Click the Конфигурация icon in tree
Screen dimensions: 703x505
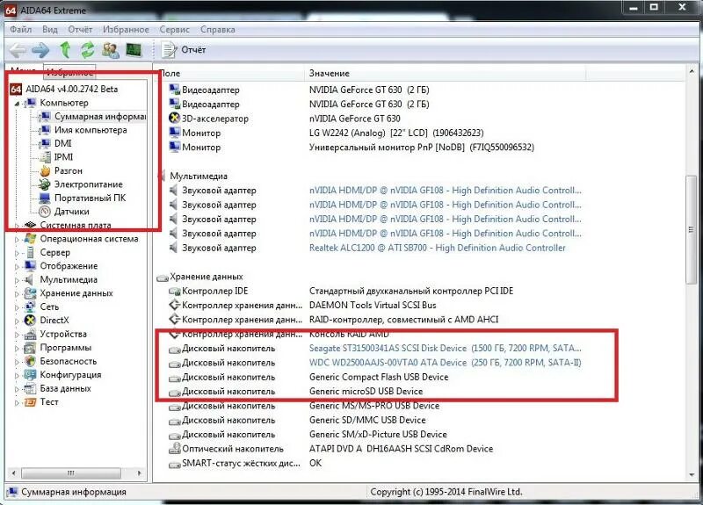(31, 375)
